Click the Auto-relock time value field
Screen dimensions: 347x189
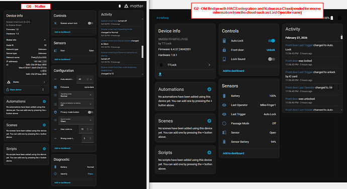point(85,79)
